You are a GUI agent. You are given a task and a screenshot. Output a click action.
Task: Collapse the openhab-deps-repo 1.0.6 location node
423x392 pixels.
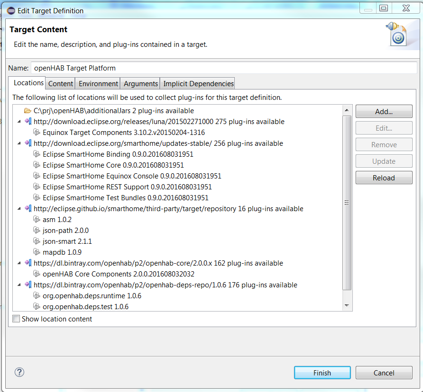19,285
